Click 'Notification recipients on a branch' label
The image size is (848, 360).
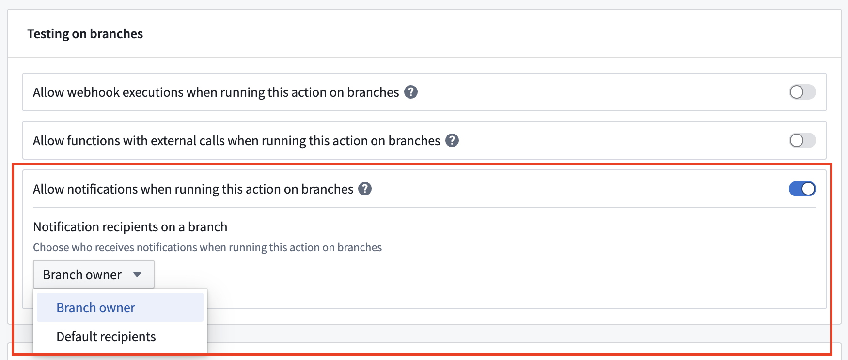coord(130,226)
